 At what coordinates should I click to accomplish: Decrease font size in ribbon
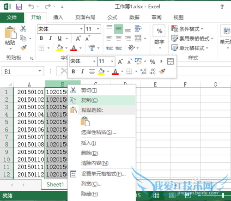(x=88, y=38)
